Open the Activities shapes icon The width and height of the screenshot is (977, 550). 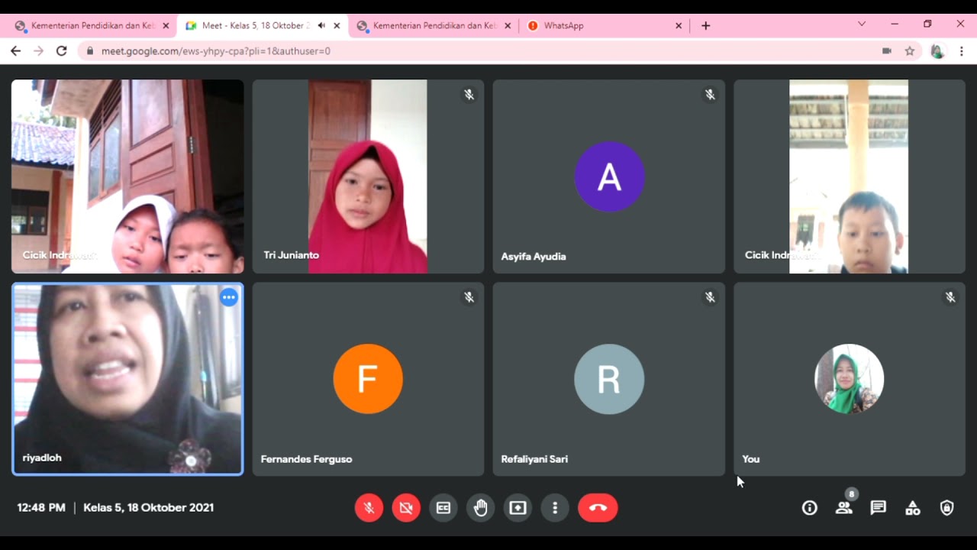[x=913, y=508]
